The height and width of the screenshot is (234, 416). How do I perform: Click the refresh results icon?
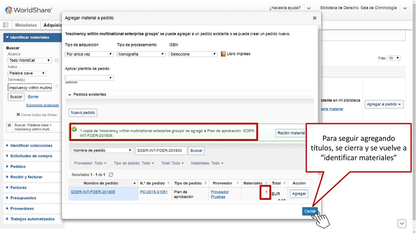pos(111,175)
